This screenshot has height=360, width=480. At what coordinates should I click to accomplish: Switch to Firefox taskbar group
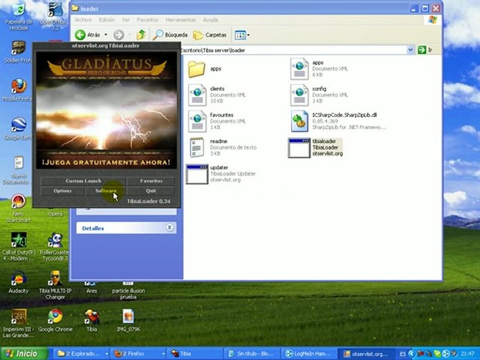click(138, 354)
